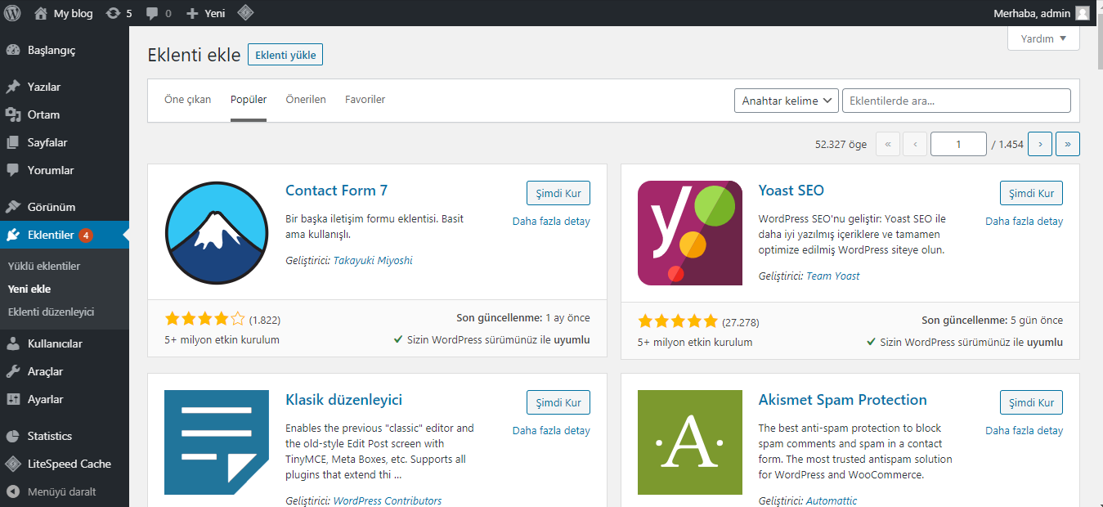This screenshot has height=507, width=1103.
Task: Click the Yeni plus icon in admin bar
Action: [192, 13]
